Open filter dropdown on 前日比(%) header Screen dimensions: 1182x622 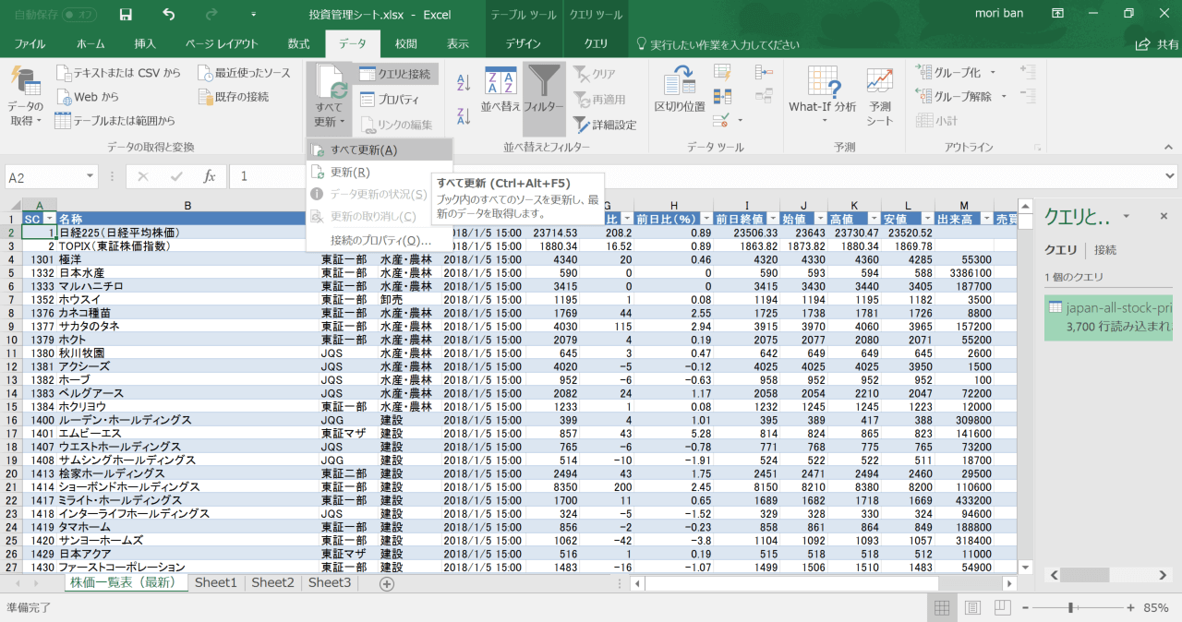pos(706,220)
